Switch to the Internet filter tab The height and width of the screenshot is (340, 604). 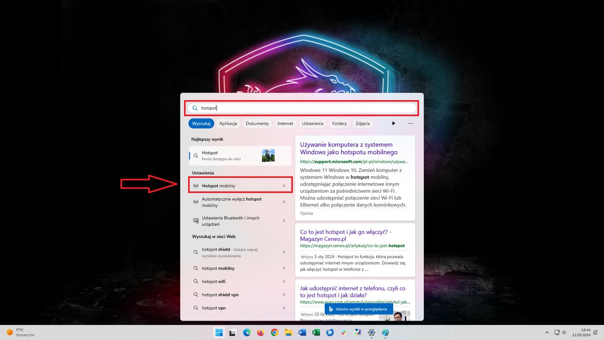click(285, 123)
